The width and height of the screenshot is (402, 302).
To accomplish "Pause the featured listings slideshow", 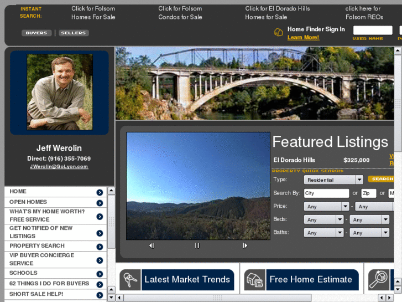I will (x=197, y=245).
